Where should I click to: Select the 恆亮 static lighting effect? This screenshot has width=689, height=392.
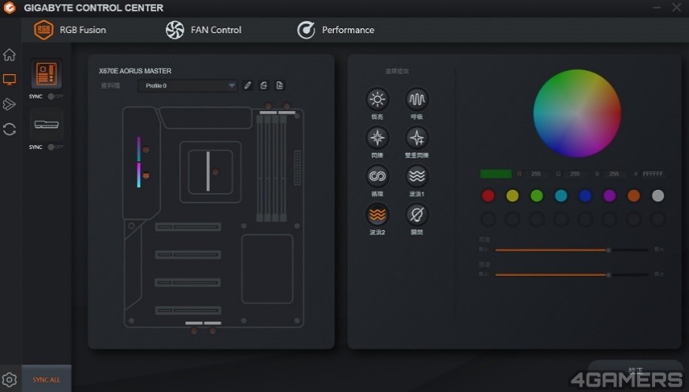[377, 99]
